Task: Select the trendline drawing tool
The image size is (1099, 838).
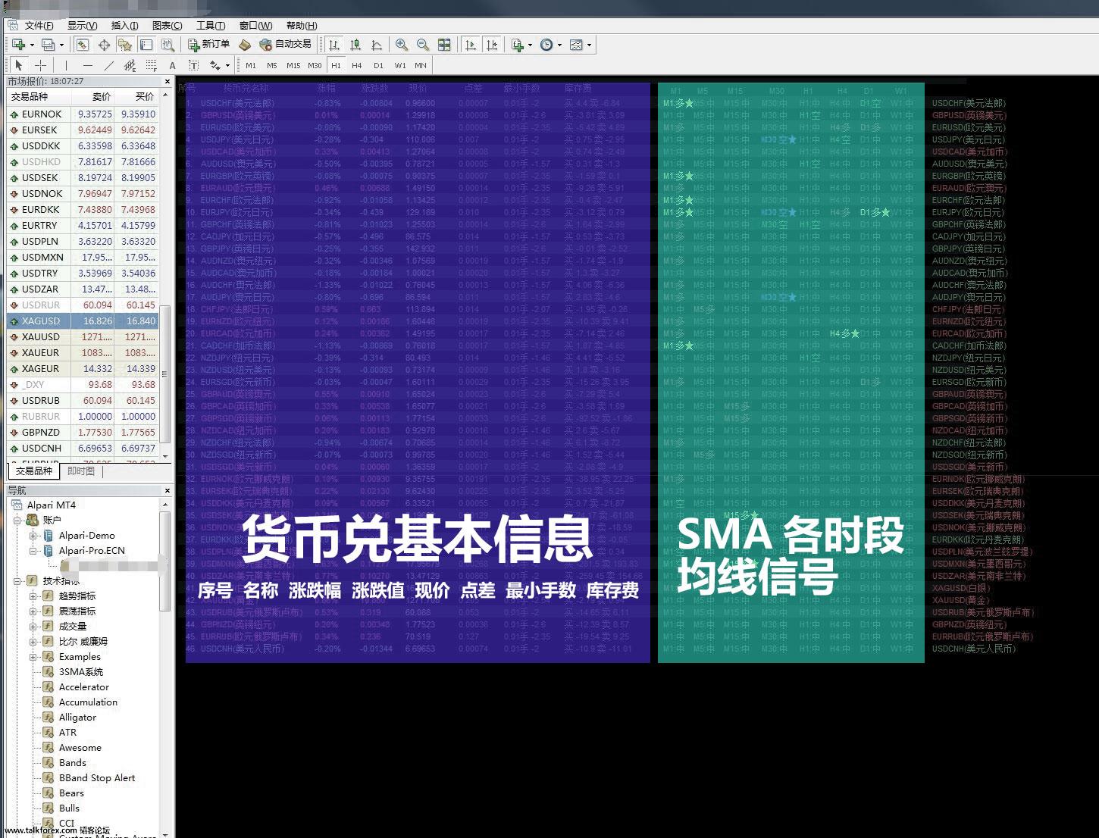Action: 108,65
